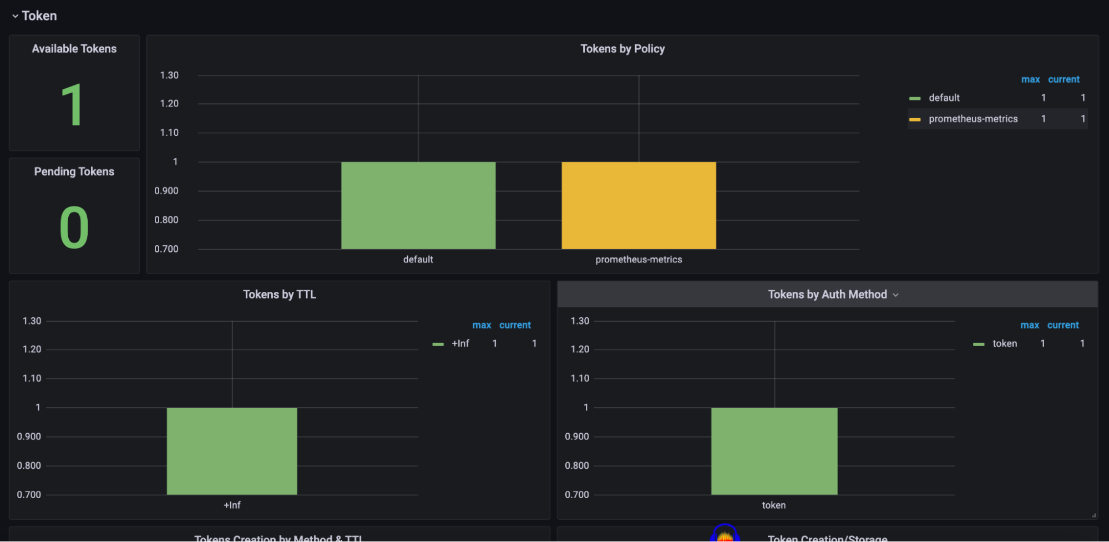Click the token legend color swatch
Screen dimensions: 1109x542
(x=979, y=344)
